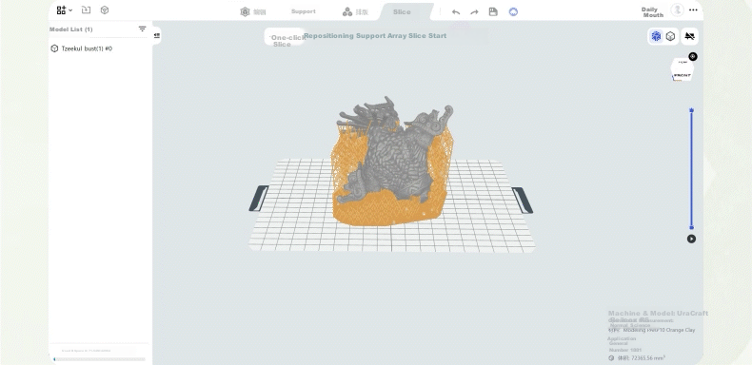Screen dimensions: 752x365
Task: Click the Machine & Model: UraCraft text
Action: click(x=658, y=314)
